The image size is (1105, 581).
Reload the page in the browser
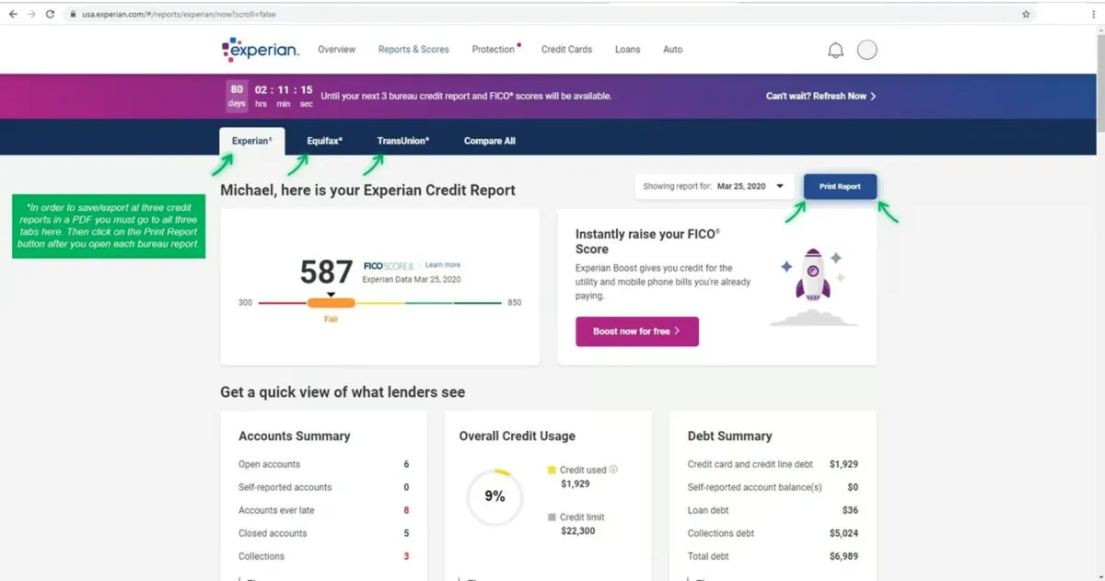coord(50,14)
